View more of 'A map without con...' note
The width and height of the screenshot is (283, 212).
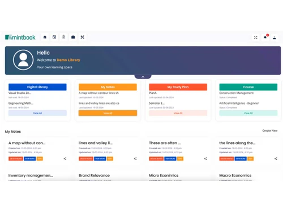30,159
